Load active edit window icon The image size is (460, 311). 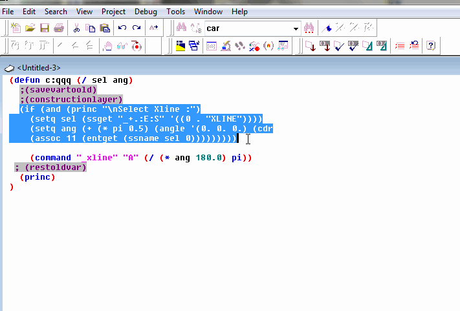coord(311,46)
